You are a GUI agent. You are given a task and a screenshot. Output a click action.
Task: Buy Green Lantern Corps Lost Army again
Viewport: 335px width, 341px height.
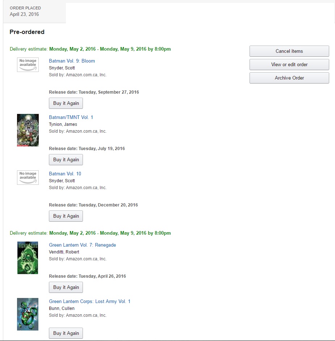tap(66, 333)
